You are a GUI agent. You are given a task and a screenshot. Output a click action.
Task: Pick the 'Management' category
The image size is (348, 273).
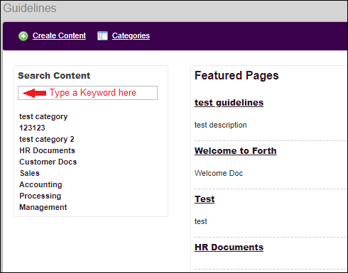pos(43,207)
